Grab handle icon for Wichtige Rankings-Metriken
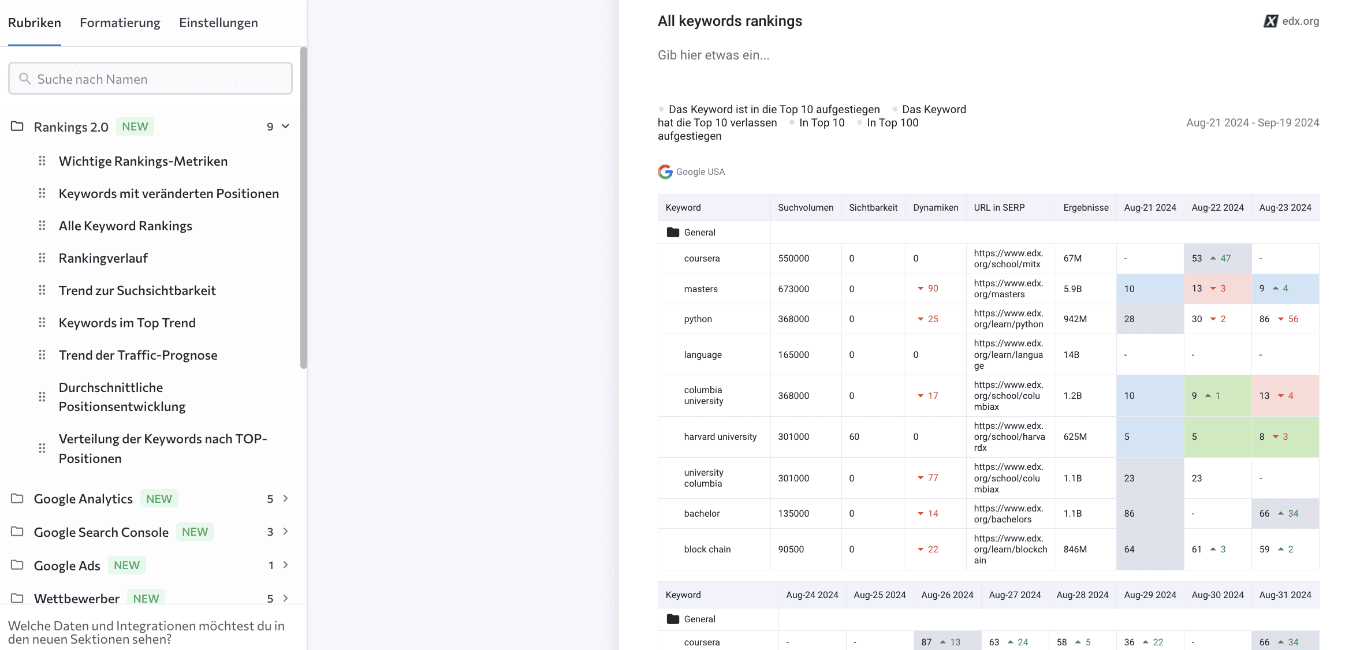 pos(42,161)
